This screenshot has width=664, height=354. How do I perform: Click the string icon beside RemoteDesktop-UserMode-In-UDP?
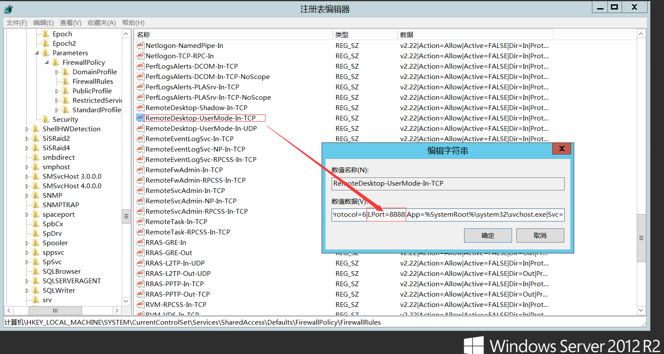(140, 128)
